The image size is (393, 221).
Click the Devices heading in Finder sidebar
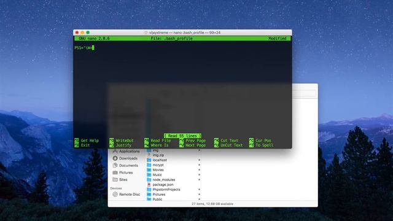(116, 188)
